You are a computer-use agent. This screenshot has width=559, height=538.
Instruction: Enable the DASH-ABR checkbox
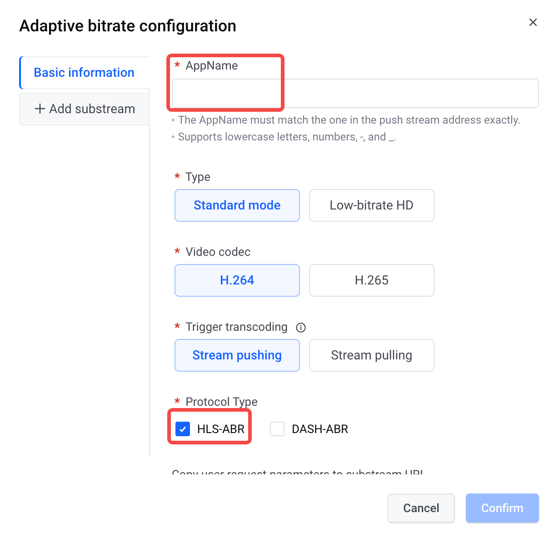pos(277,429)
